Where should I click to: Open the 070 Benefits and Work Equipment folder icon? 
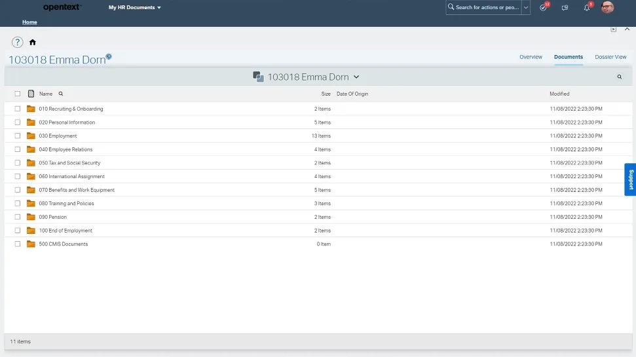31,190
